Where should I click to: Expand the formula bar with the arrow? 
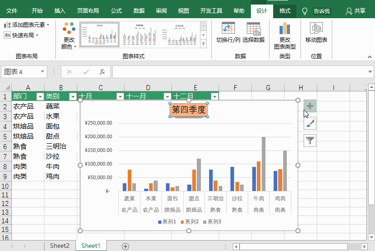coord(370,71)
